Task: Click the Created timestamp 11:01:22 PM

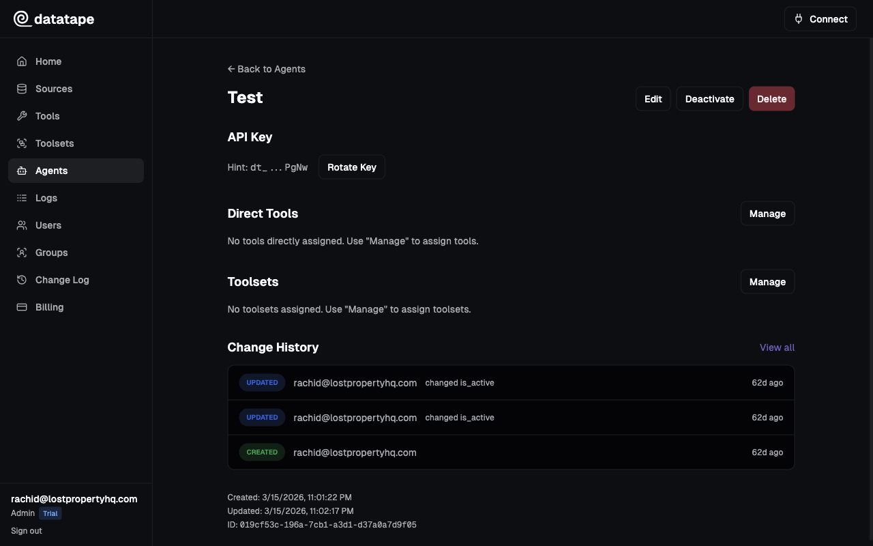Action: pos(307,498)
